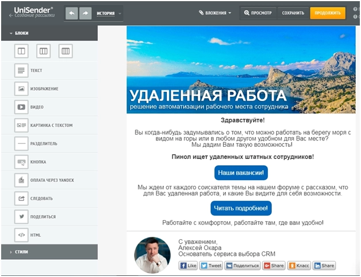
Task: Click the 'Пинол ищет удаленных штатных сотрудников!' line
Action: [x=243, y=157]
